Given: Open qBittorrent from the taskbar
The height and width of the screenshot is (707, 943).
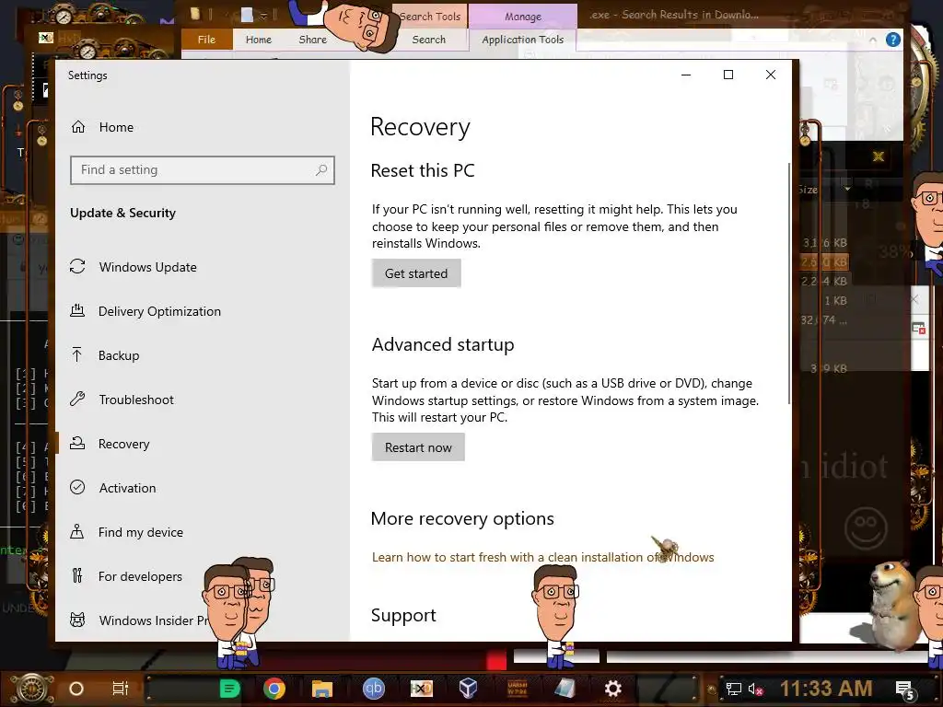Looking at the screenshot, I should 374,689.
